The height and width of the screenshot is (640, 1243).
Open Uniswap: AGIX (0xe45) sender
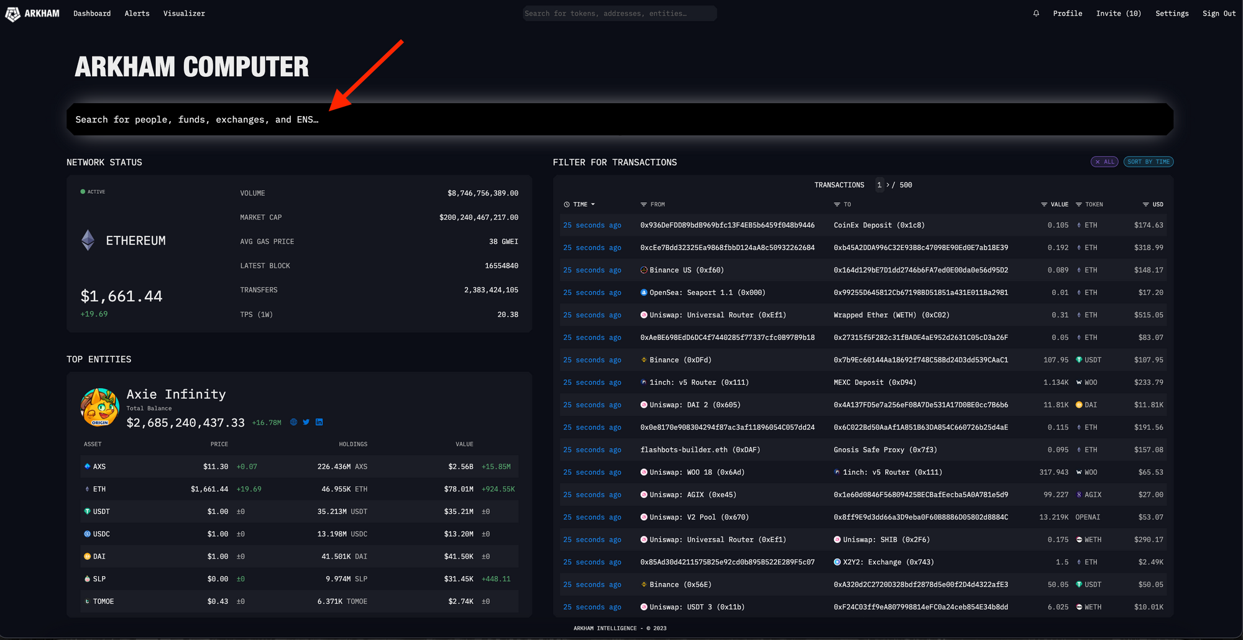693,495
